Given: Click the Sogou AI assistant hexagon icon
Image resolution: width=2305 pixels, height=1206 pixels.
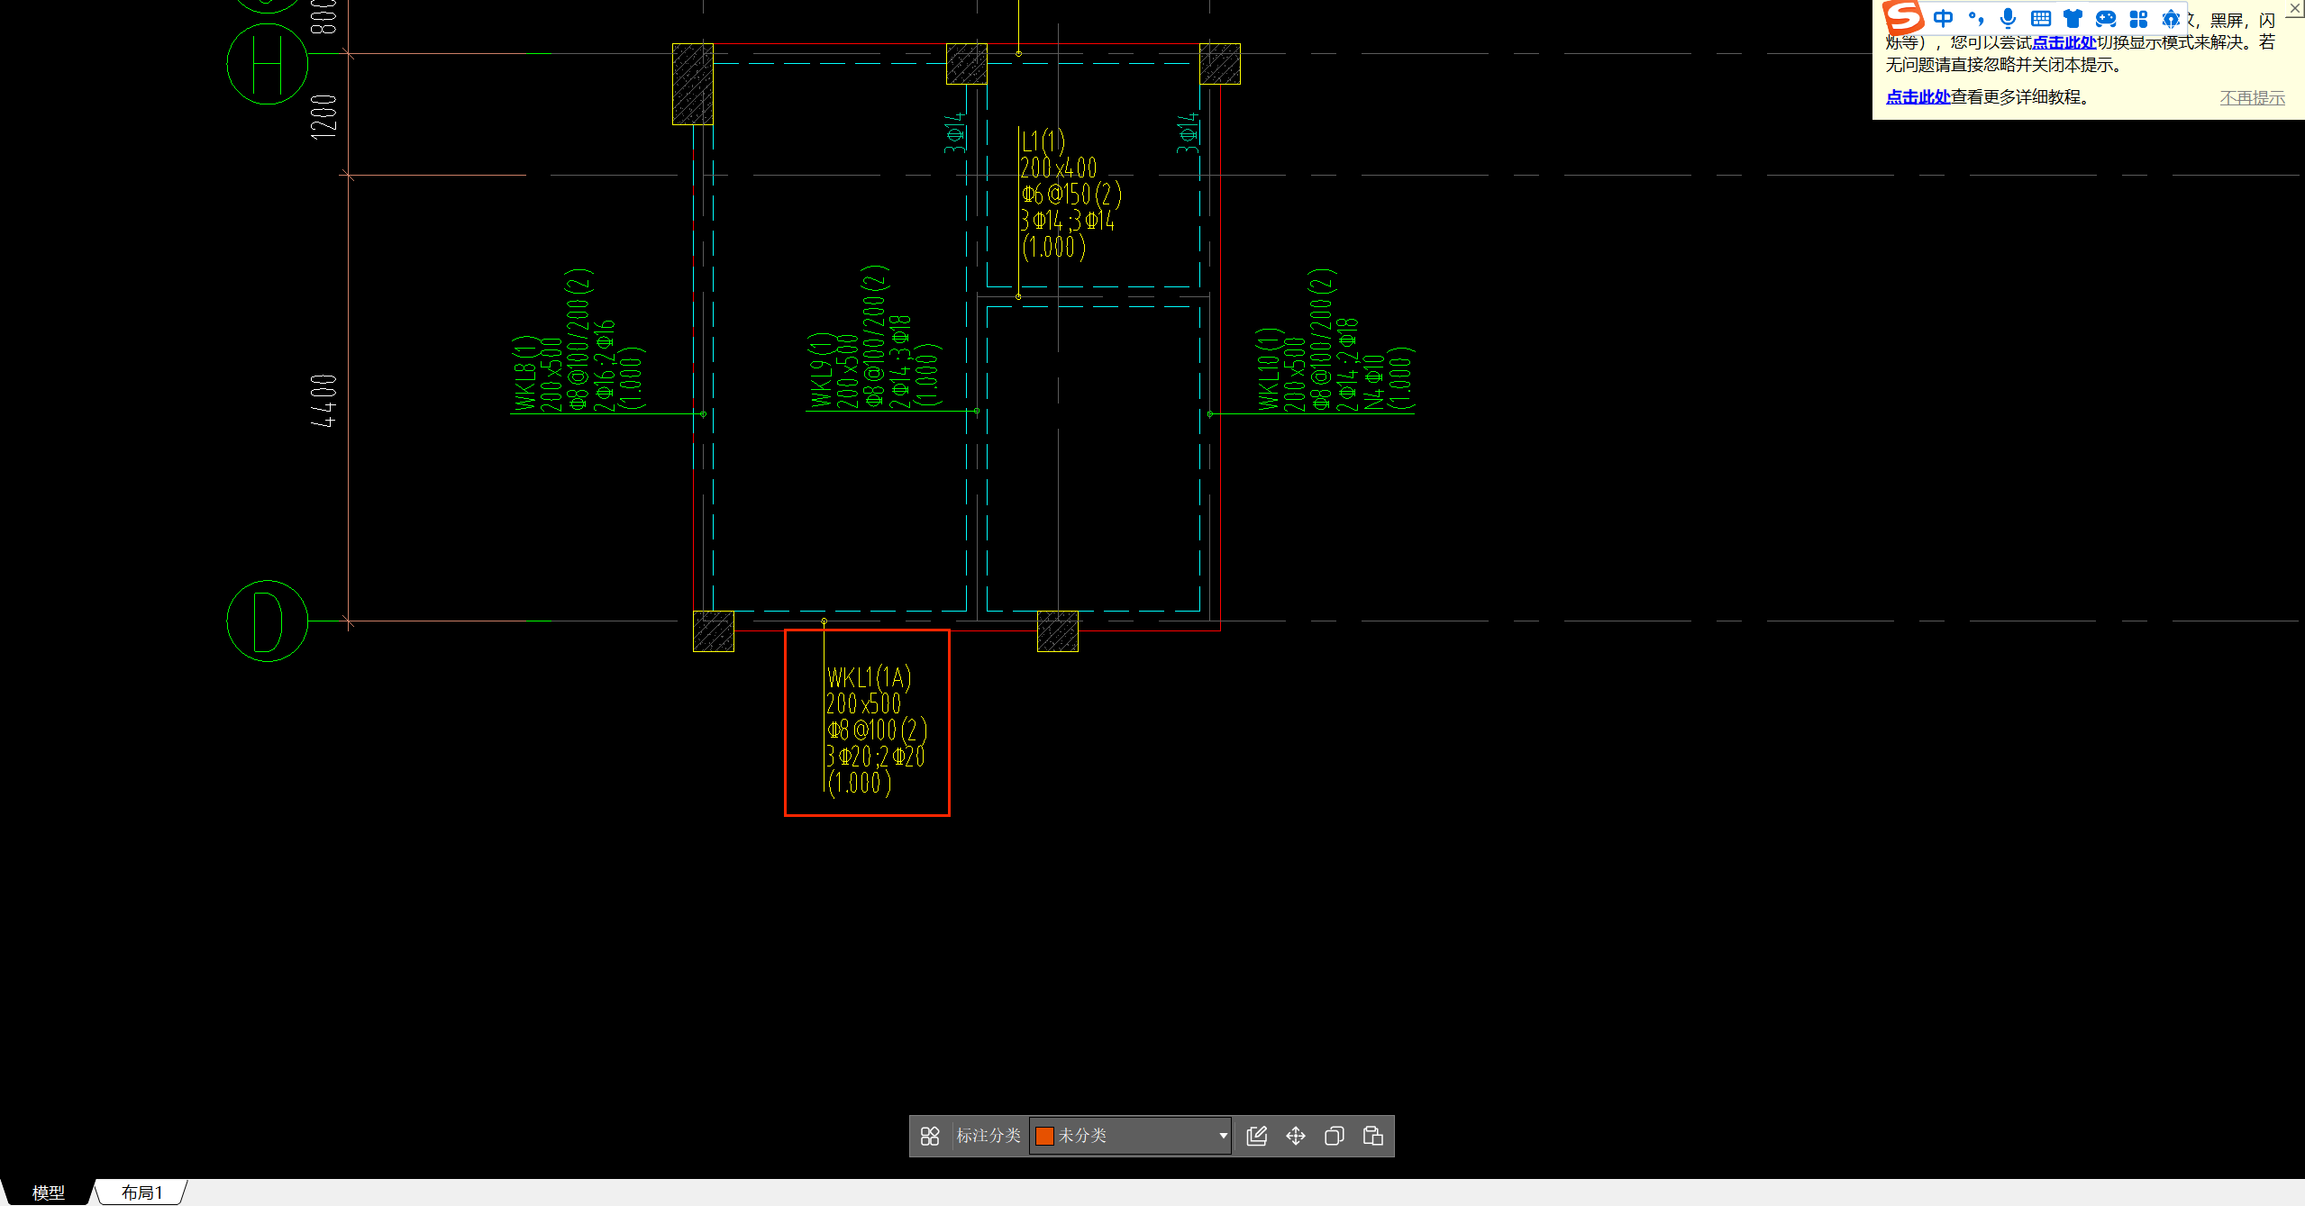Looking at the screenshot, I should tap(2171, 18).
